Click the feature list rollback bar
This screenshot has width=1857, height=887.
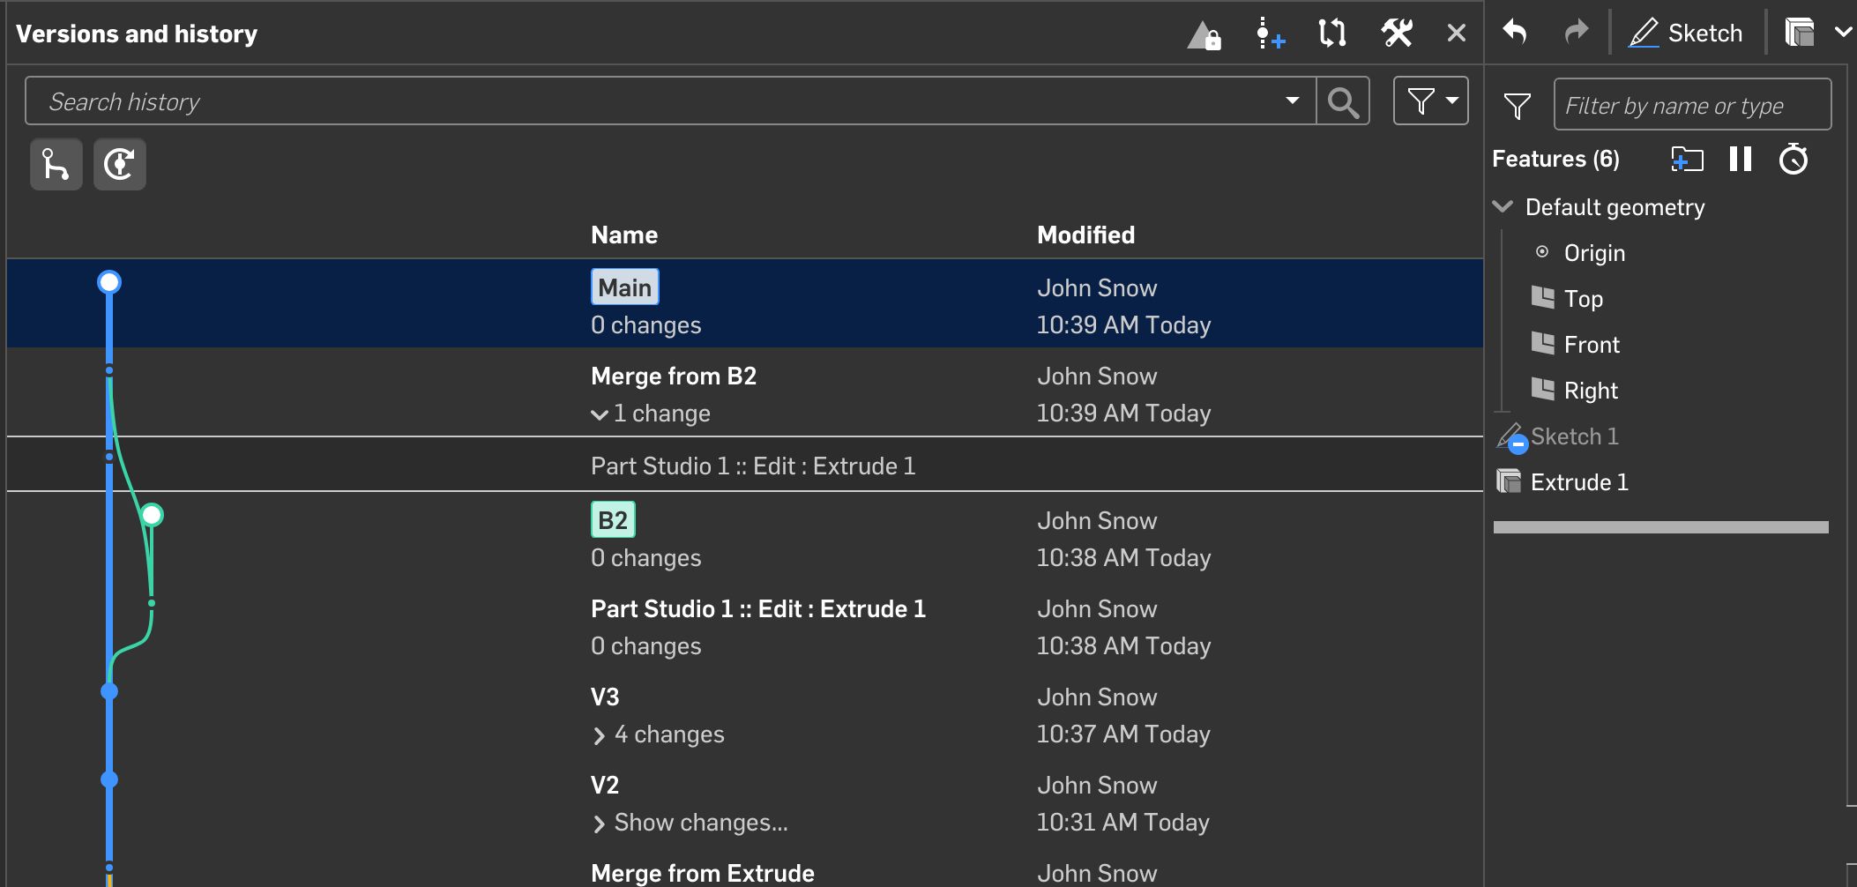coord(1660,527)
